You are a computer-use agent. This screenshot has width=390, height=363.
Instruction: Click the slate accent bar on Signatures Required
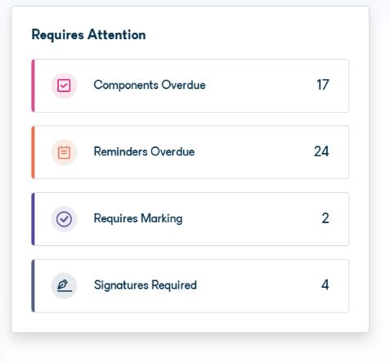33,286
